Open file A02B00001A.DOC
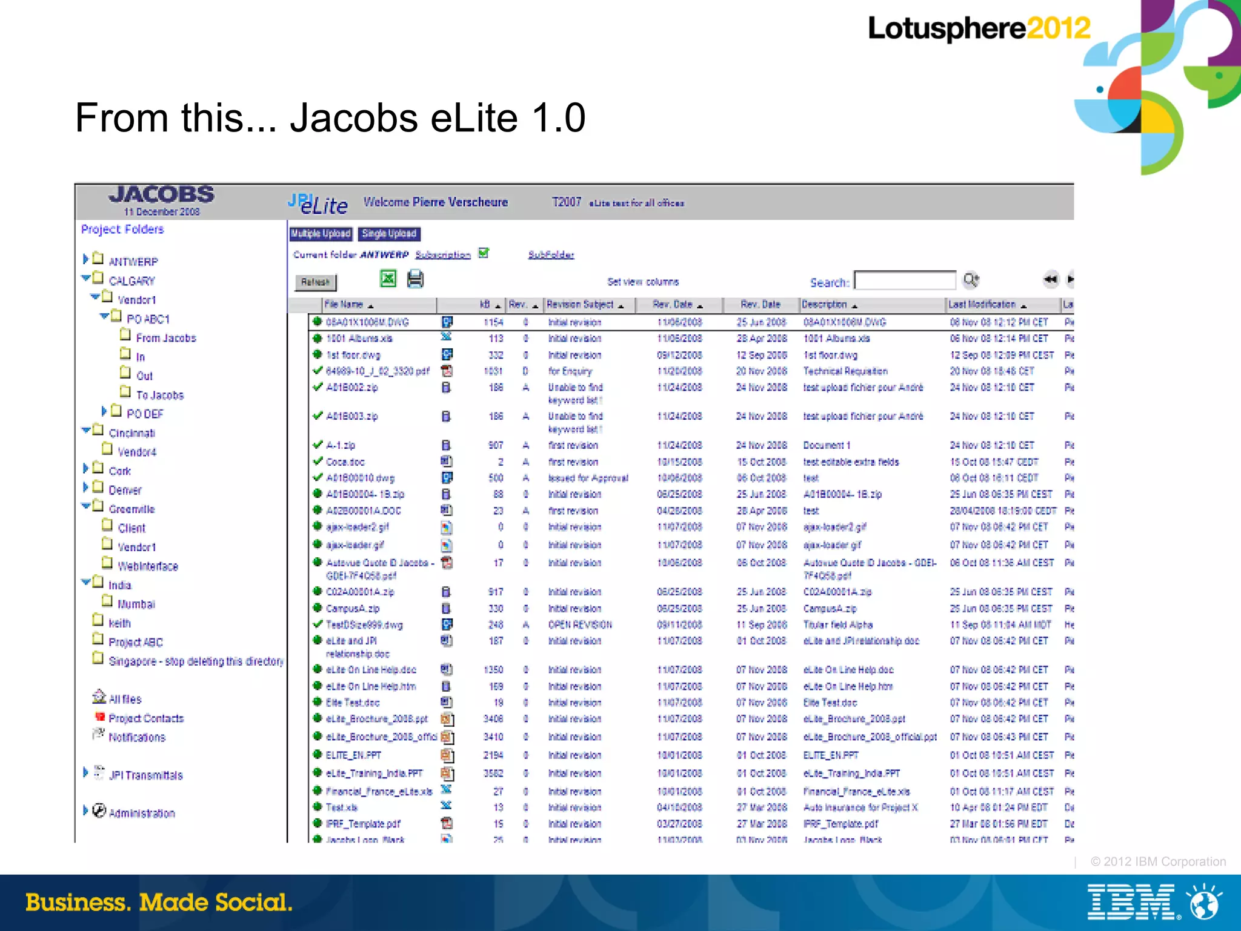The image size is (1241, 931). coord(364,511)
